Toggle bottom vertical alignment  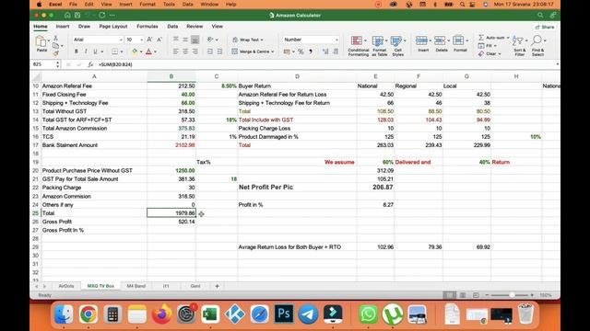coord(195,40)
